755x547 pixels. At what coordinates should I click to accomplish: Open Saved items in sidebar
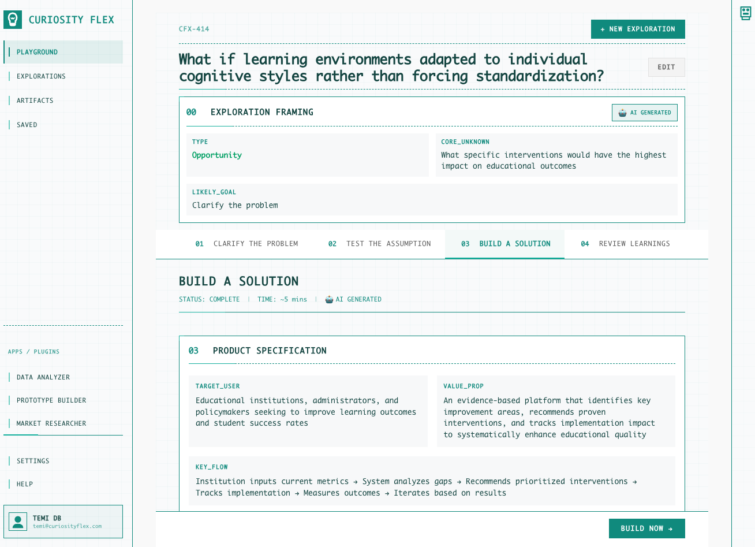coord(27,125)
